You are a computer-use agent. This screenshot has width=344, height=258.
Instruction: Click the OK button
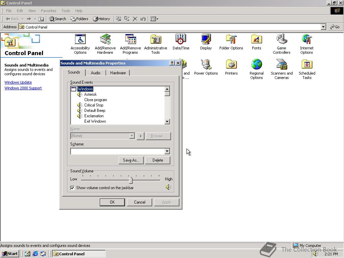(x=112, y=202)
